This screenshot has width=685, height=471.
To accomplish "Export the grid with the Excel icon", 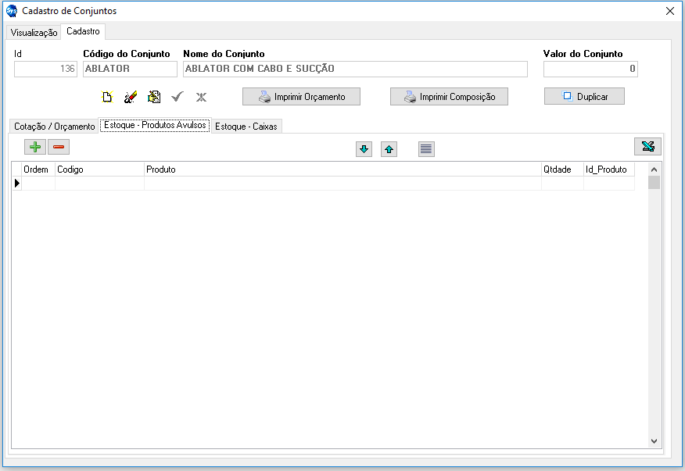I will tap(647, 147).
